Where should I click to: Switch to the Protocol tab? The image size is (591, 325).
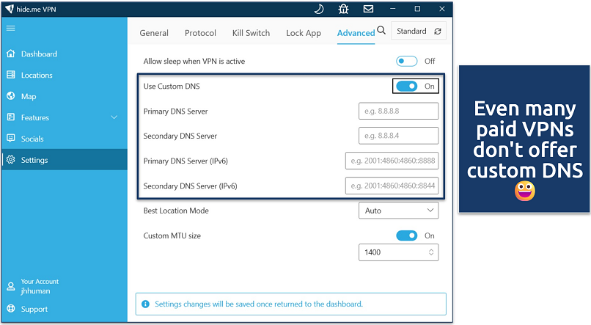tap(200, 33)
